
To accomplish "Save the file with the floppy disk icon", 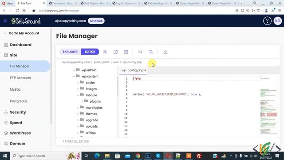I will coord(115,52).
